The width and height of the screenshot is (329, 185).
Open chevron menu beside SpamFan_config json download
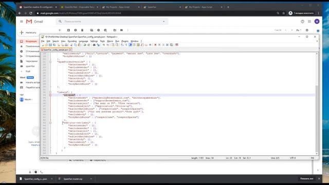(51, 179)
